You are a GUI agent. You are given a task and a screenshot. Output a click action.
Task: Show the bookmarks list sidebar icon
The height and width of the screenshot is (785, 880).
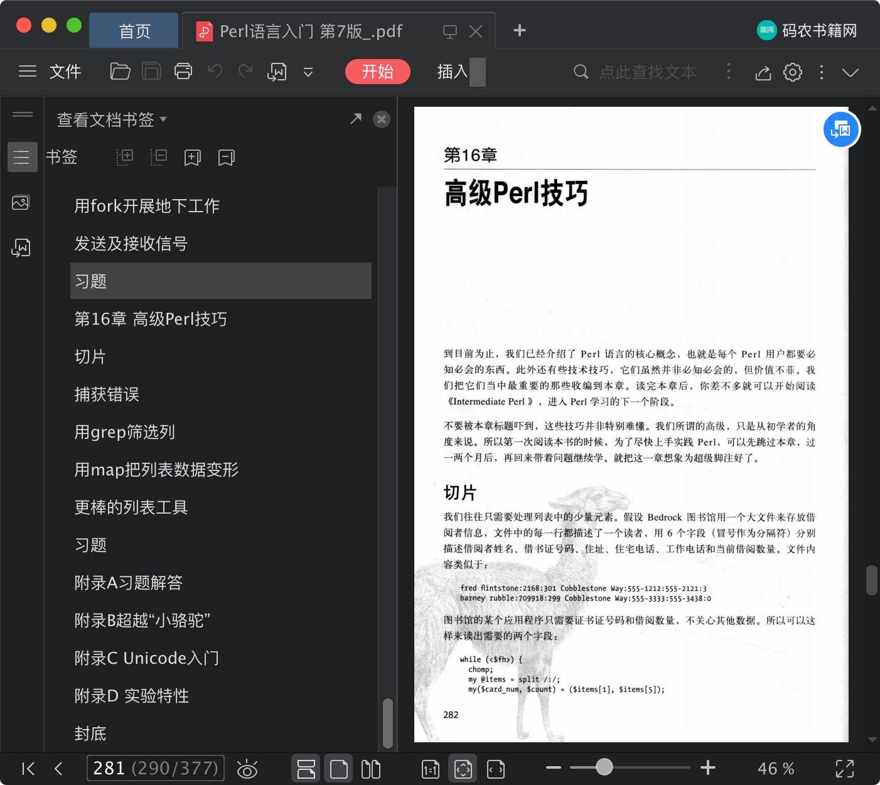tap(22, 157)
